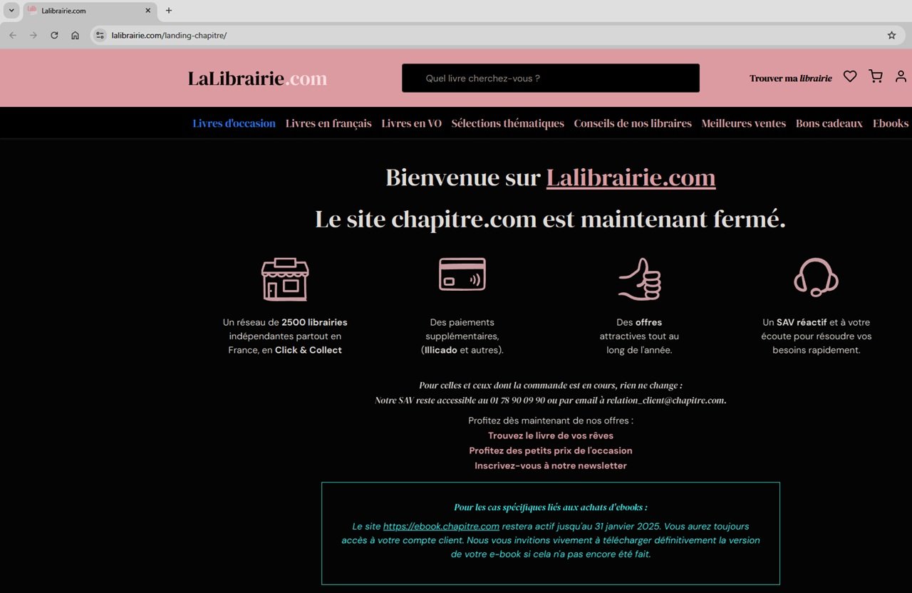
Task: Click the SAV headset icon
Action: 816,278
